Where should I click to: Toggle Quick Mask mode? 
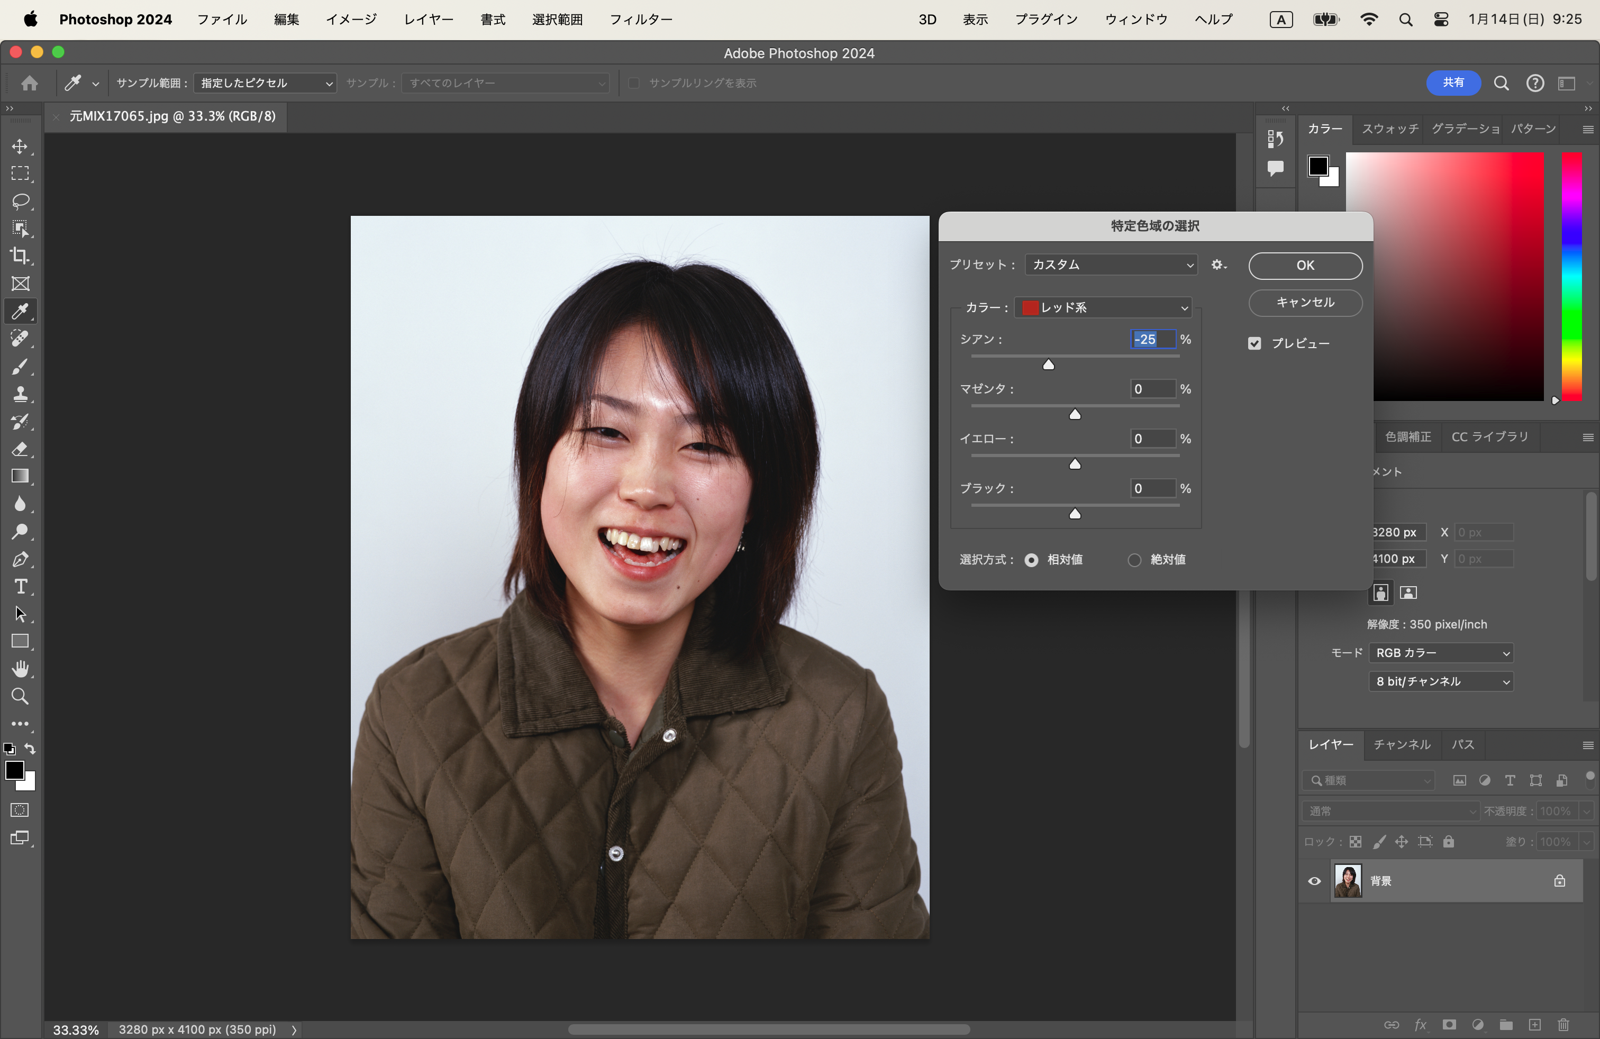click(x=20, y=810)
